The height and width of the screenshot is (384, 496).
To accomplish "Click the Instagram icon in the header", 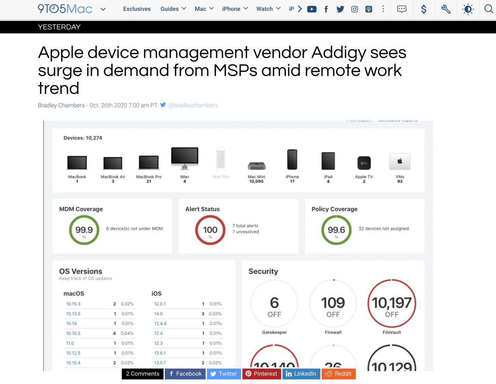I will tap(354, 9).
